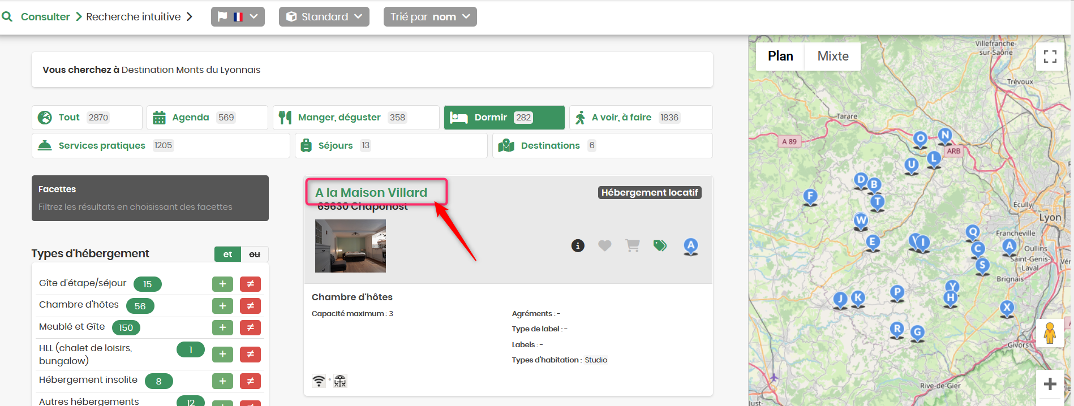Switch map to Plan view
Screen dimensions: 1074x406
click(780, 57)
